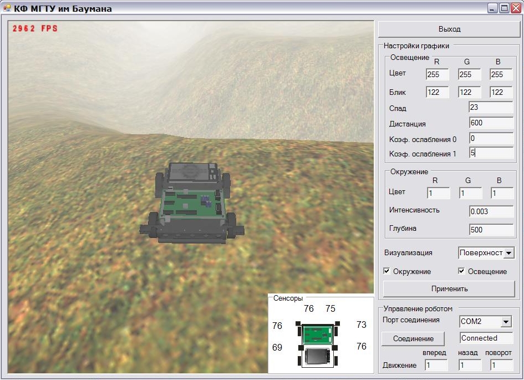Click the robot diagram in Сенсоры panel

(318, 344)
